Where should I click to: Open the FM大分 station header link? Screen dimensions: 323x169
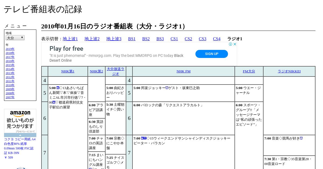(x=249, y=71)
